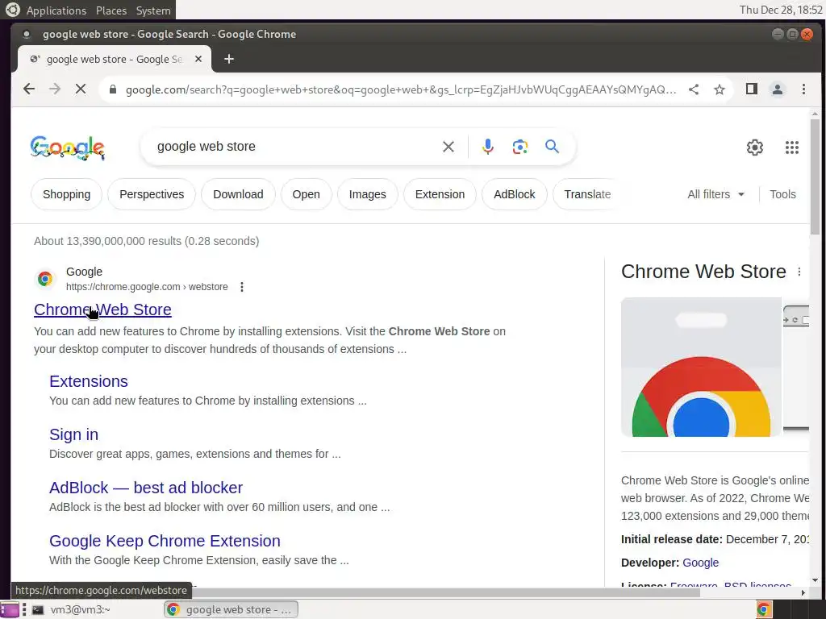
Task: Follow the Developer Google link
Action: coord(700,563)
